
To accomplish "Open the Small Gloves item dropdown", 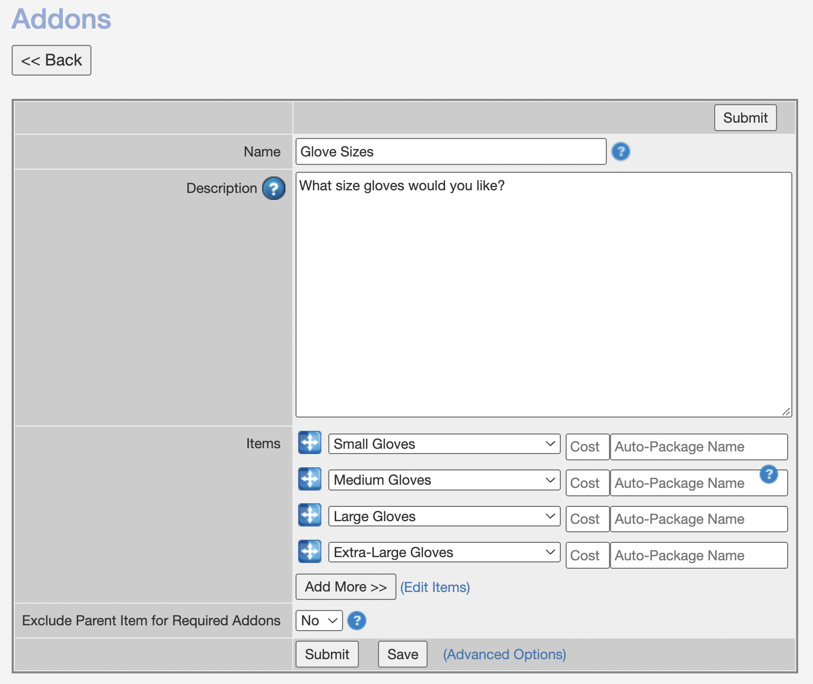I will click(444, 444).
